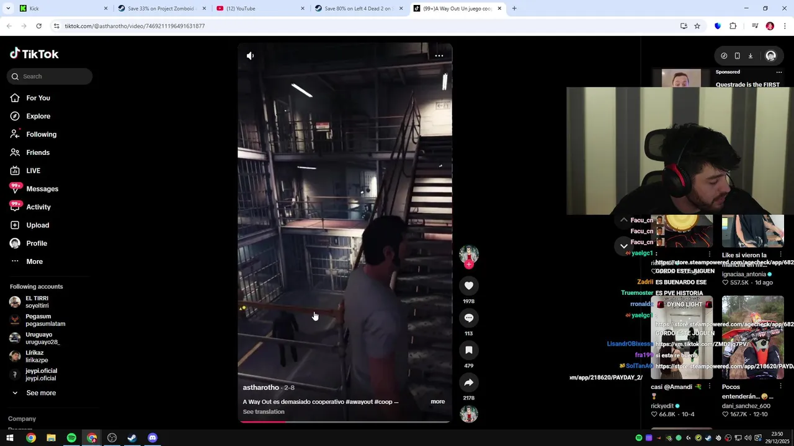
Task: Open astharotho username on video
Action: (x=261, y=387)
